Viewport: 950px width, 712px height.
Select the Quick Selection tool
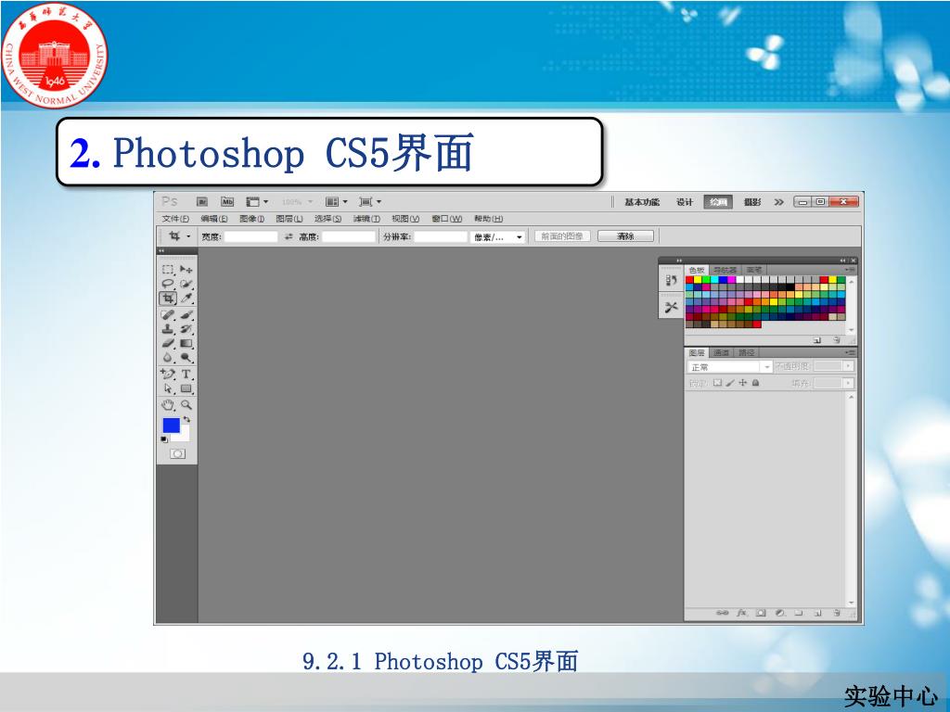pyautogui.click(x=186, y=284)
